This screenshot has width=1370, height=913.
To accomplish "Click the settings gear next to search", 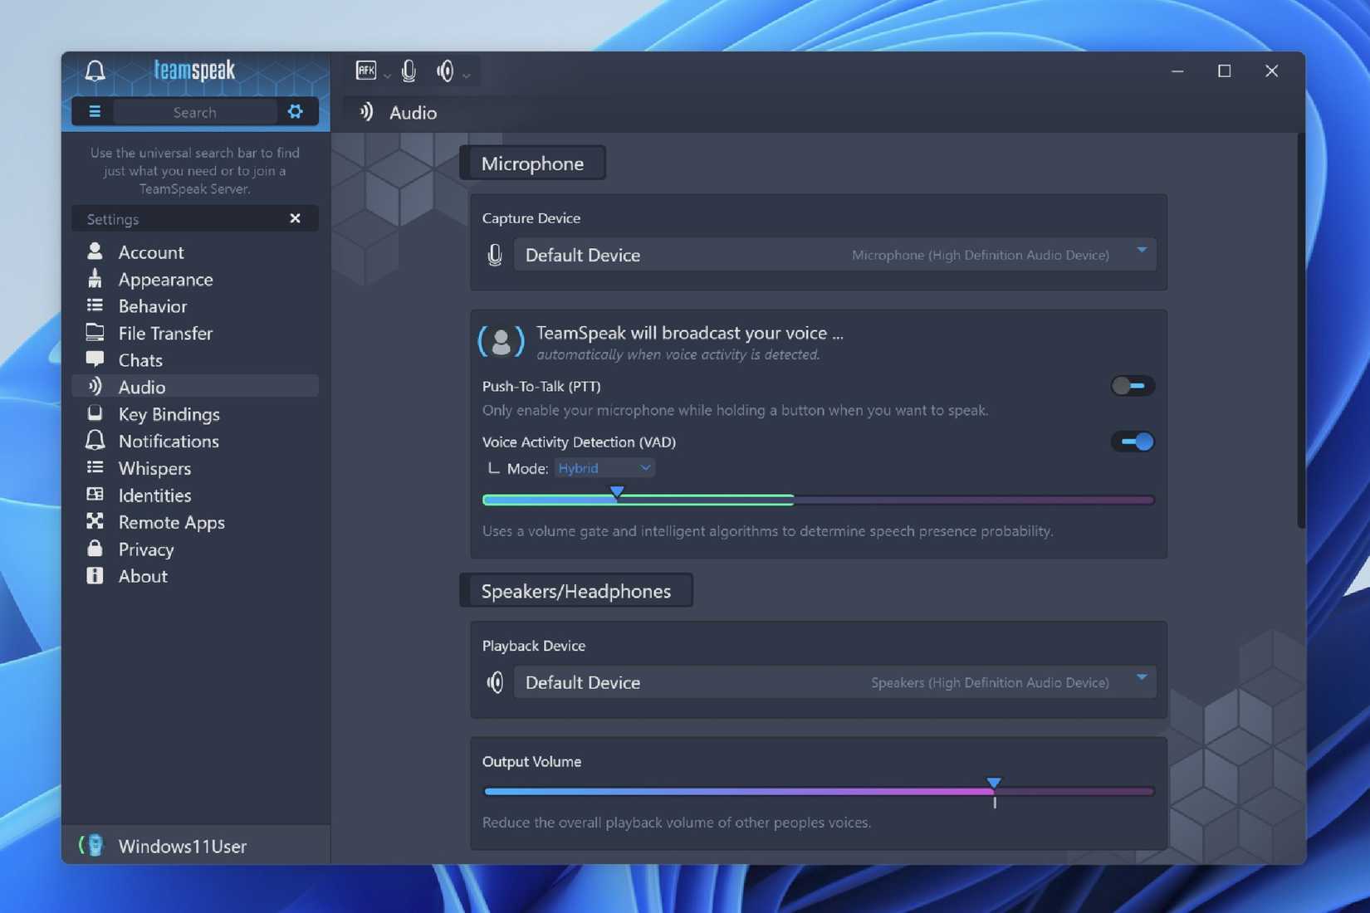I will 296,111.
